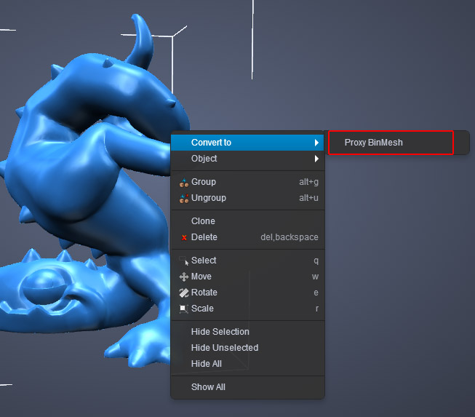Image resolution: width=475 pixels, height=417 pixels.
Task: Choose Hide Selection
Action: pyautogui.click(x=247, y=332)
